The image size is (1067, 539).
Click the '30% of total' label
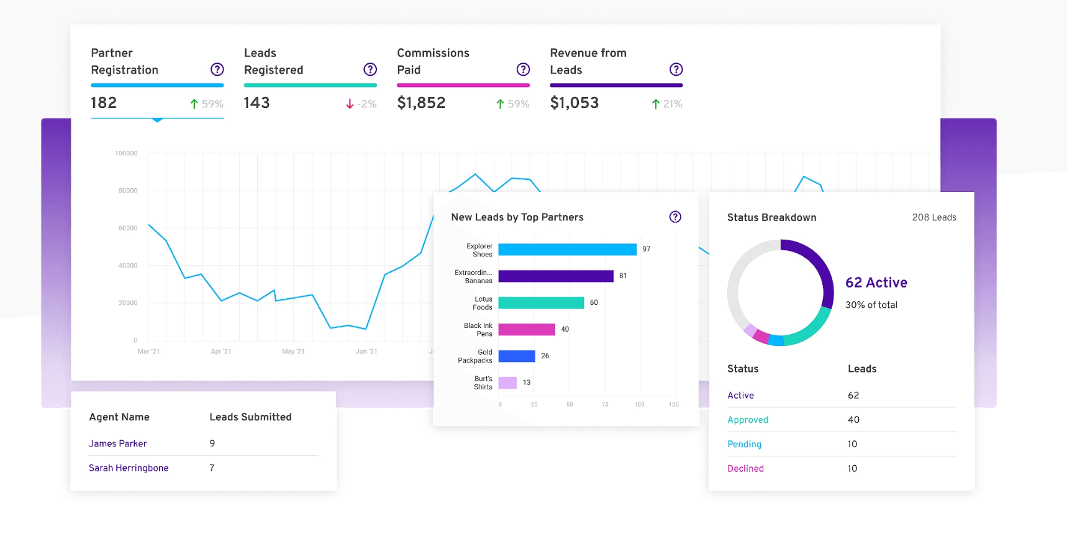871,305
